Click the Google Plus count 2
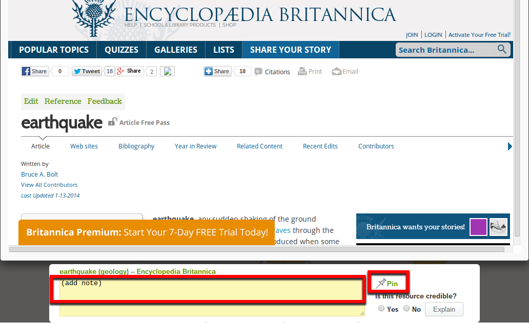 [x=152, y=71]
